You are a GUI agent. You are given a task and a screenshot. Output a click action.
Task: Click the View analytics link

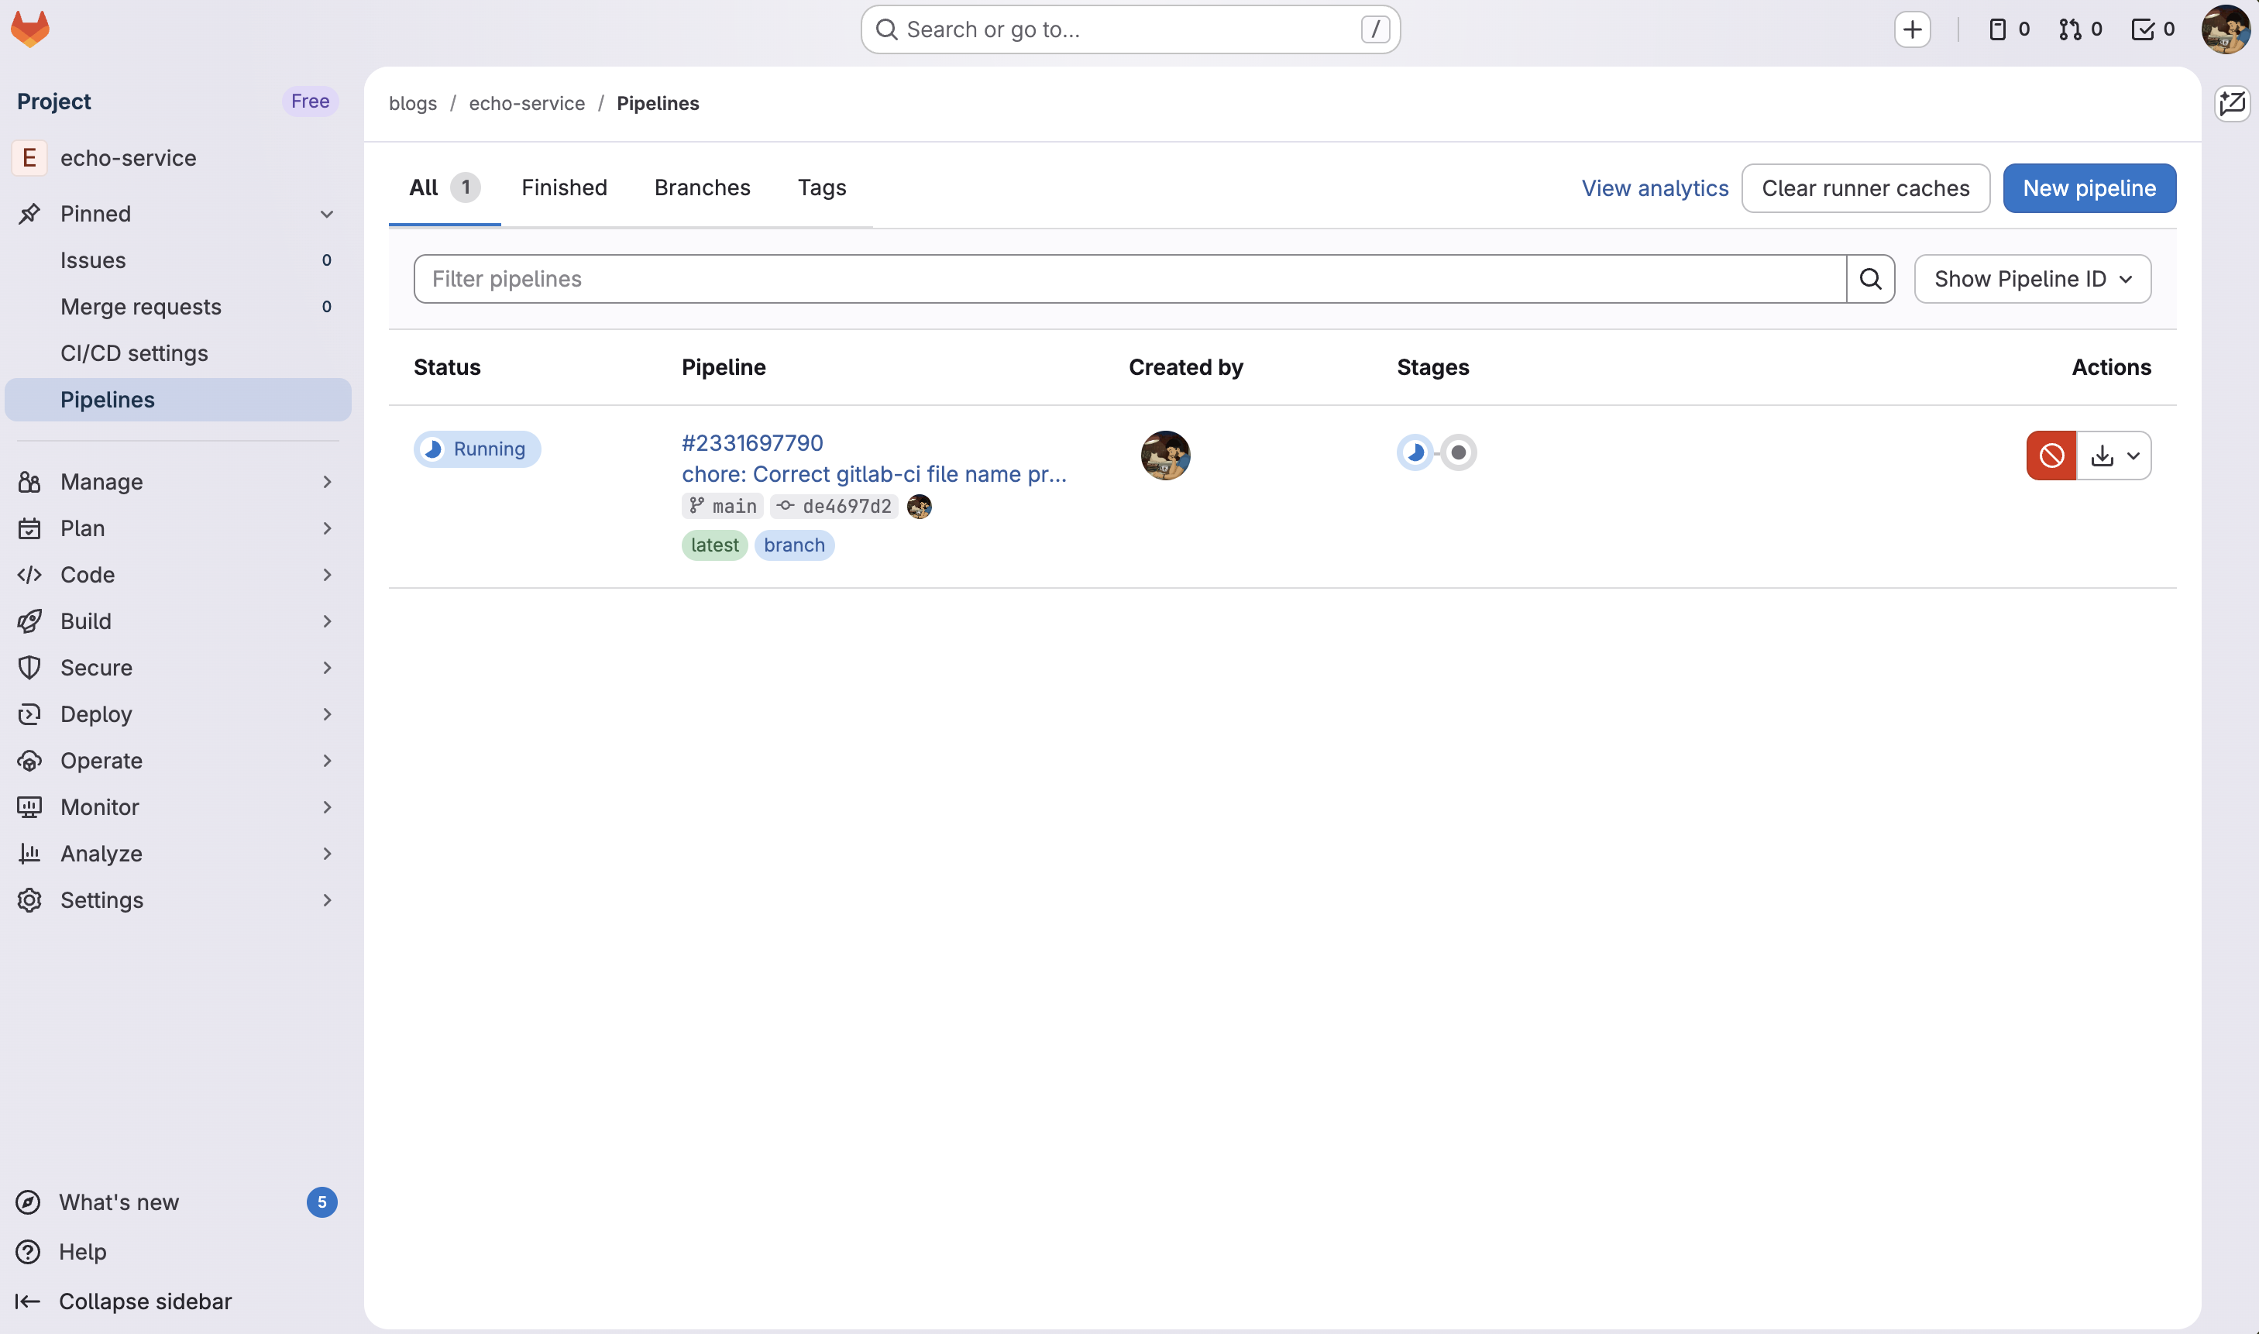[x=1655, y=188]
